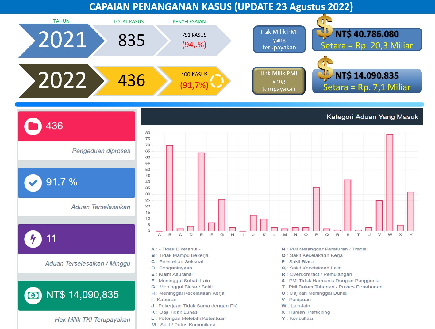The width and height of the screenshot is (435, 329).
Task: Click legend entry M : Sulit / Putus Komunikasi
Action: coord(183,325)
